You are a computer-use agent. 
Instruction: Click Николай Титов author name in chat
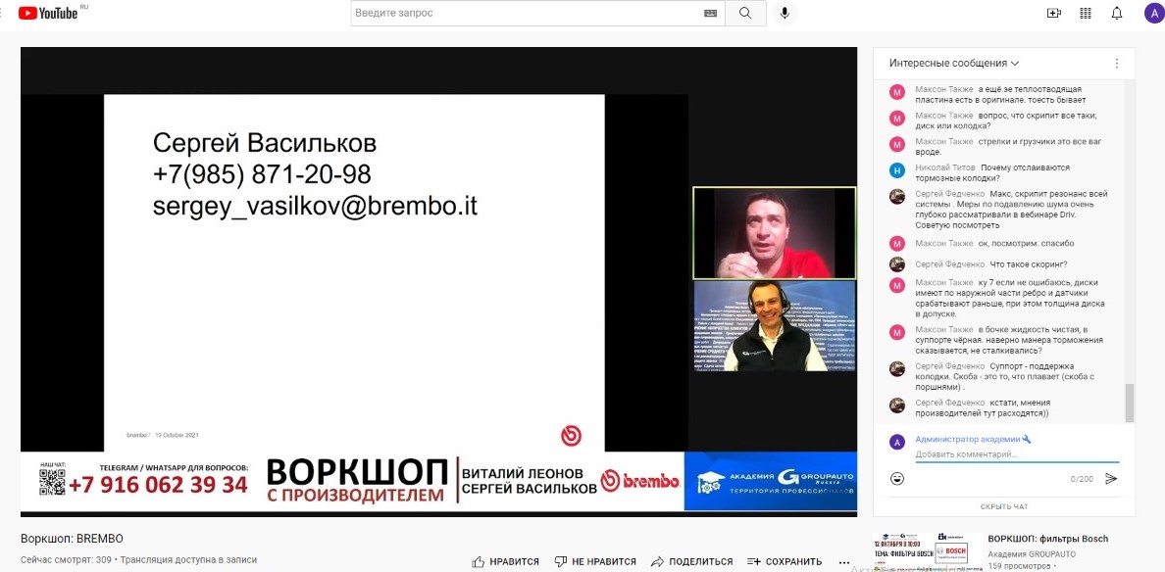945,167
